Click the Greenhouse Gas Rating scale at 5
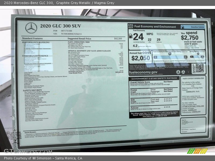215x161 pixels. pyautogui.click(x=170, y=54)
